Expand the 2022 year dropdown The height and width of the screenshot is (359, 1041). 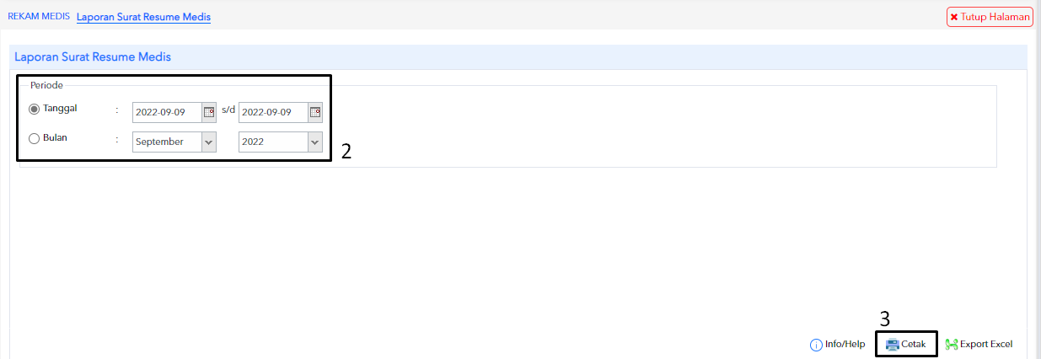[x=281, y=142]
